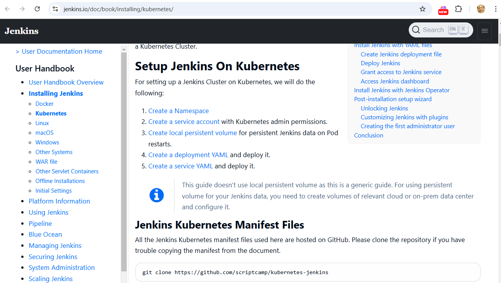
Task: Open Other Servlet Containers page
Action: (x=67, y=171)
